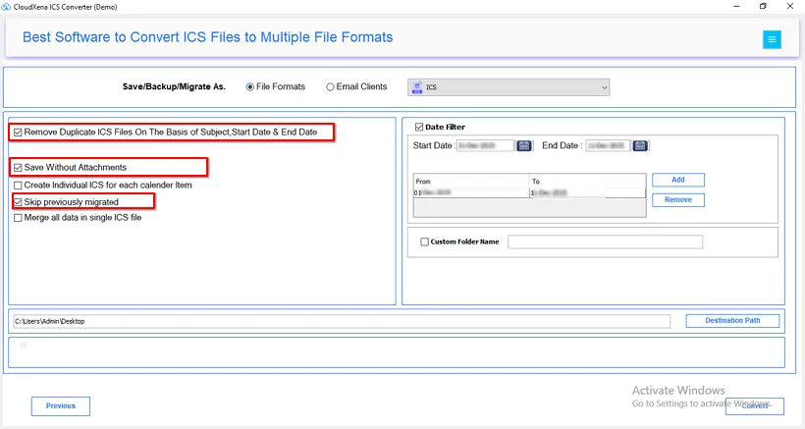Enable Merge all data in single ICS file

[18, 218]
